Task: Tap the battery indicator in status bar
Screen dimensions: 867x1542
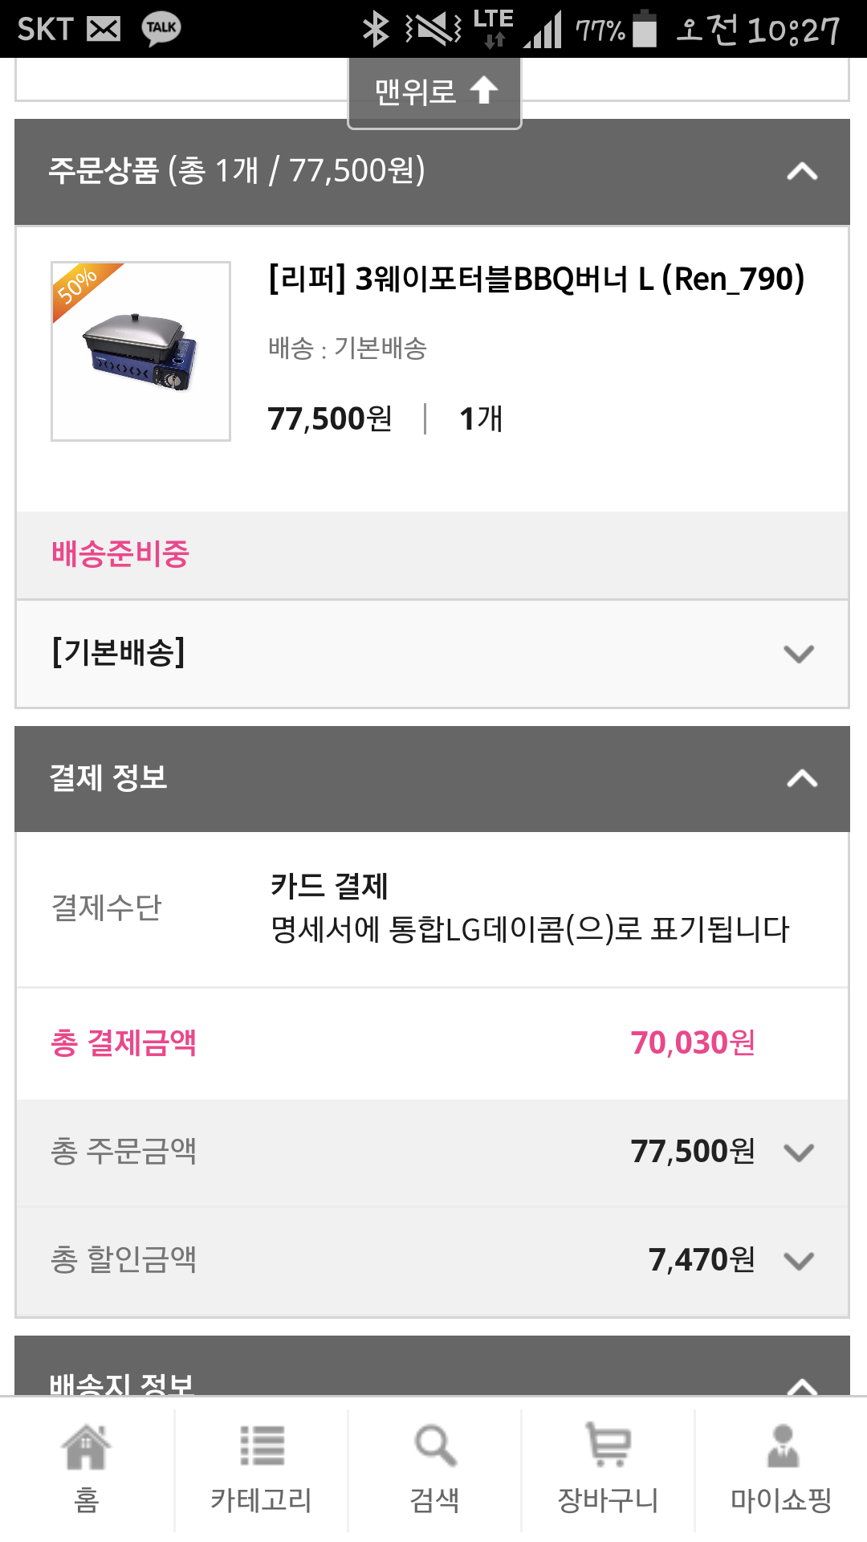Action: tap(644, 29)
